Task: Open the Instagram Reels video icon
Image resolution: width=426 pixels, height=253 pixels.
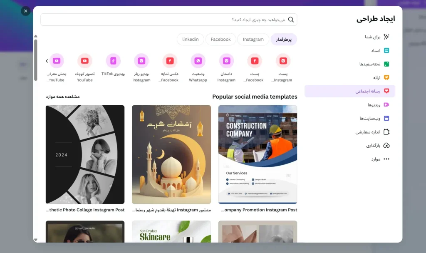Action: [141, 61]
